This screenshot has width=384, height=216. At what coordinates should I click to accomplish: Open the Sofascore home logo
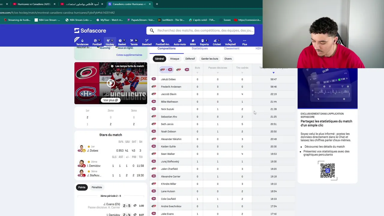pos(90,31)
